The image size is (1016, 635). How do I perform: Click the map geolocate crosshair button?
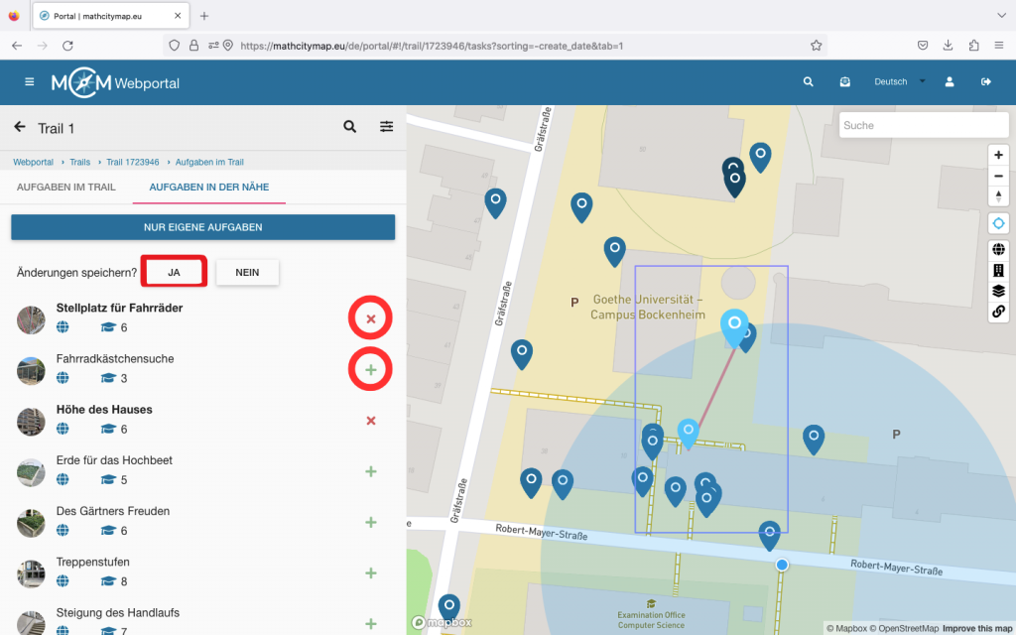coord(998,223)
